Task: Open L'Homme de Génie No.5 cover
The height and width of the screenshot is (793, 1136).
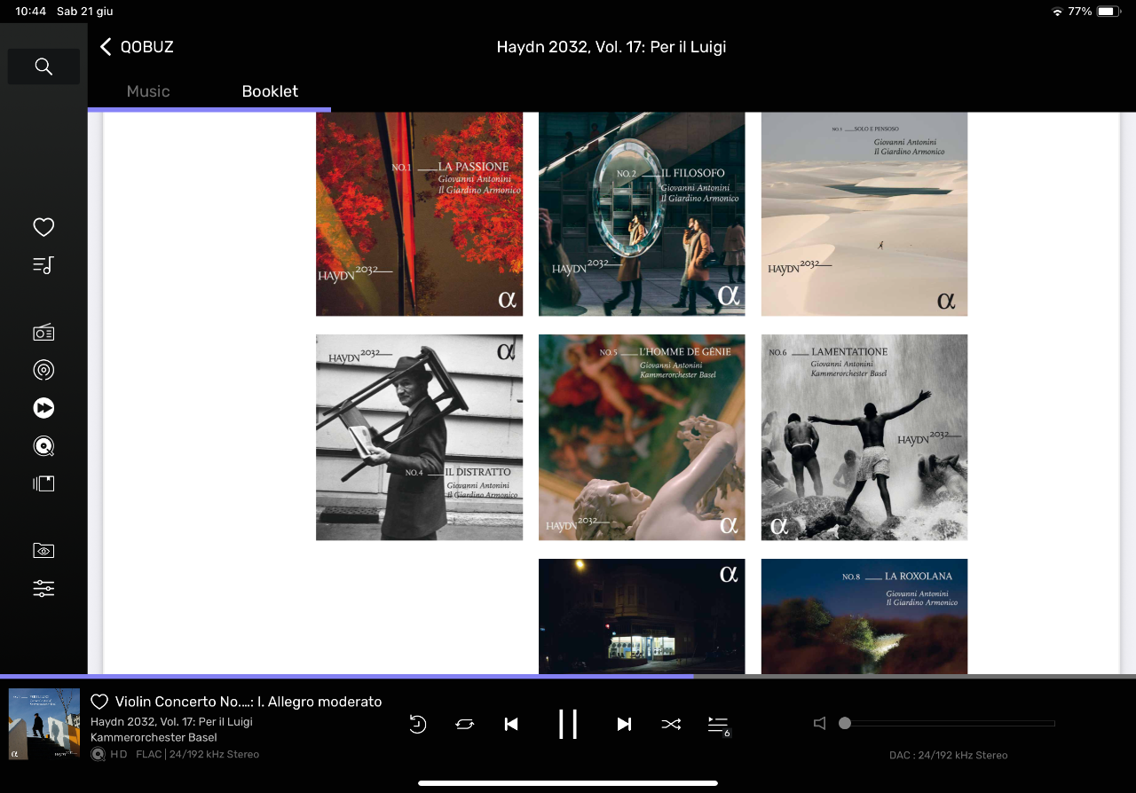Action: (x=642, y=437)
